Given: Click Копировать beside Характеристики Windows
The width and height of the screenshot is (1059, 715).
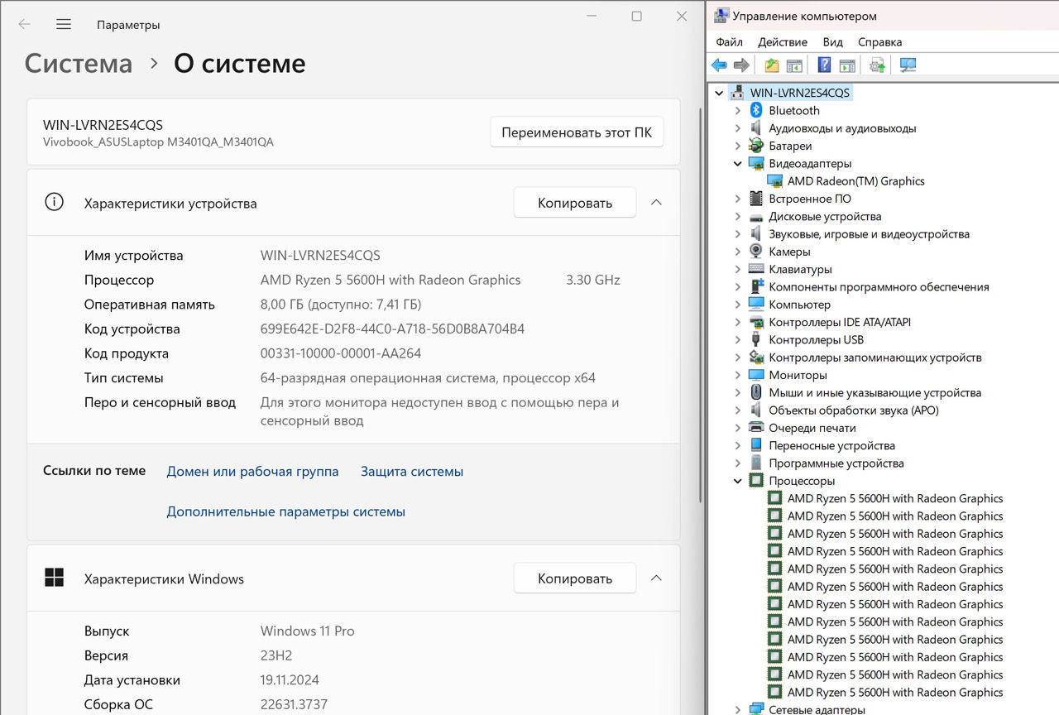Looking at the screenshot, I should pyautogui.click(x=575, y=578).
